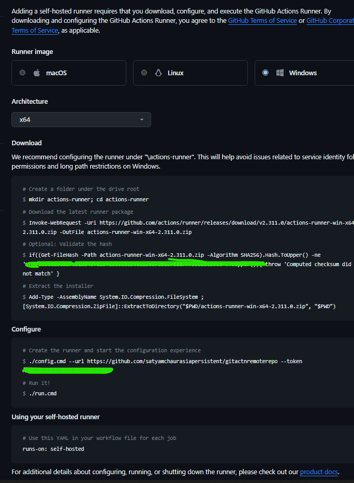
Task: Click the Apple logo icon
Action: (37, 73)
